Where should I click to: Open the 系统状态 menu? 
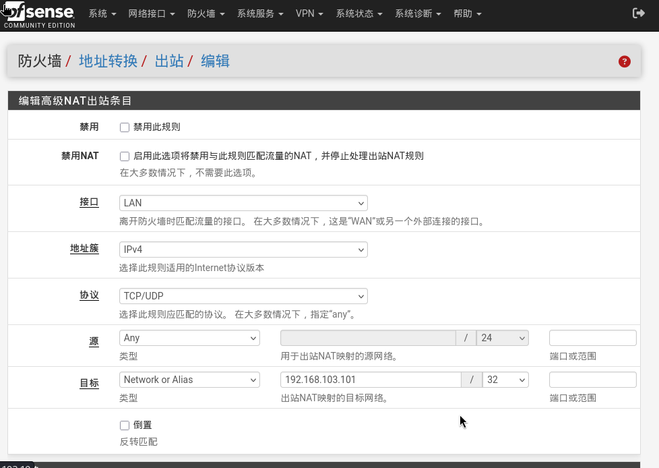tap(359, 13)
